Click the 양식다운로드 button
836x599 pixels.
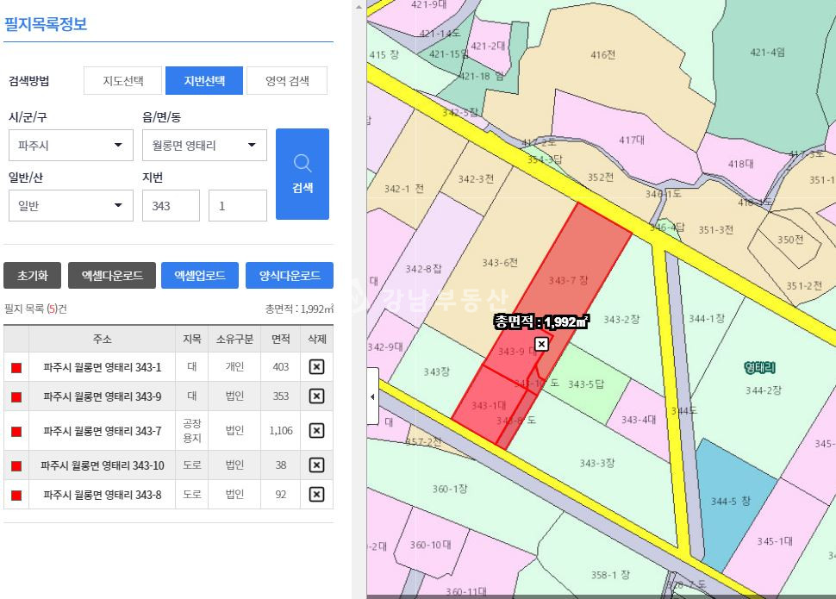pyautogui.click(x=290, y=275)
